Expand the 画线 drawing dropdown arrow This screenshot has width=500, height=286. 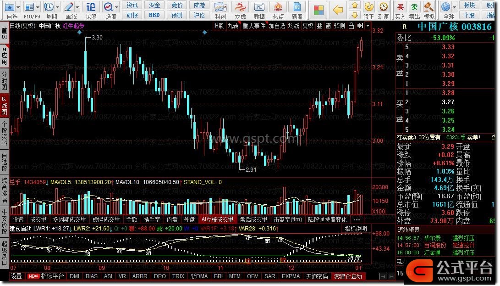point(77,7)
